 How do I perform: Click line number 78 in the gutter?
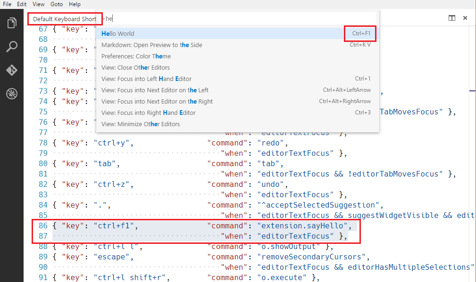(43, 143)
